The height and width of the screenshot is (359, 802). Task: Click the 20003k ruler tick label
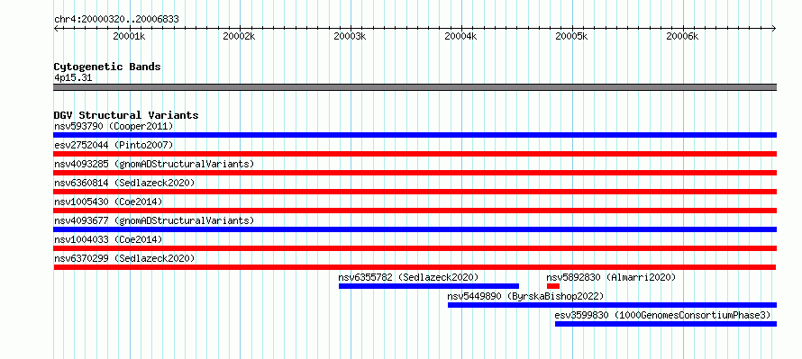click(350, 36)
